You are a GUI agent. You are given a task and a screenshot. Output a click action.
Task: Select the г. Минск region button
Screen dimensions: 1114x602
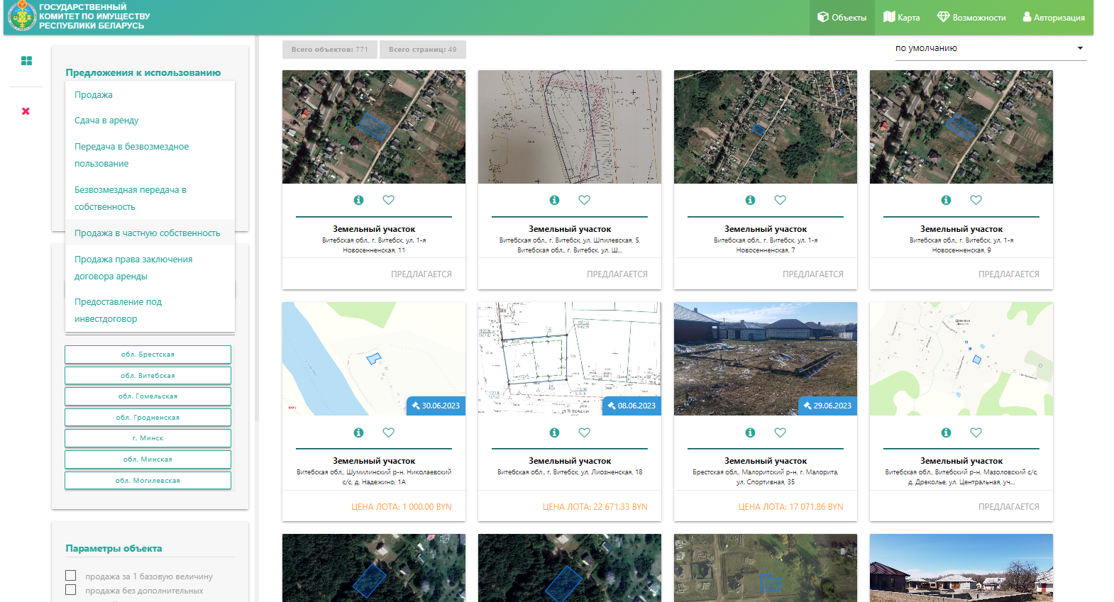[148, 438]
